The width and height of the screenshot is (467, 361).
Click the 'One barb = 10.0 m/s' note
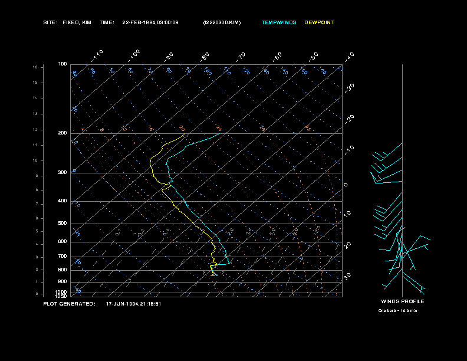(397, 311)
